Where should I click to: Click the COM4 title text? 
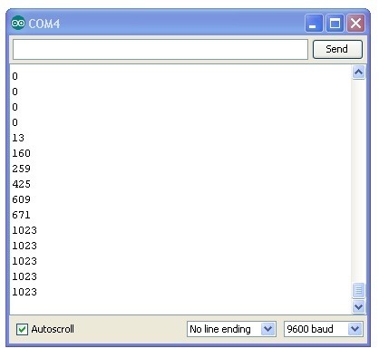tap(44, 24)
